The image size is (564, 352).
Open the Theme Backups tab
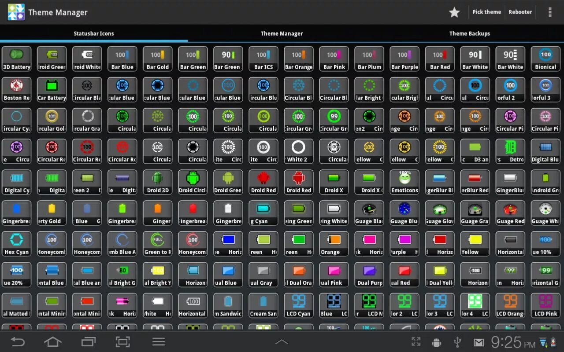click(470, 33)
